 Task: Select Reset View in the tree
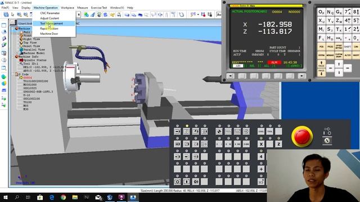31,46
